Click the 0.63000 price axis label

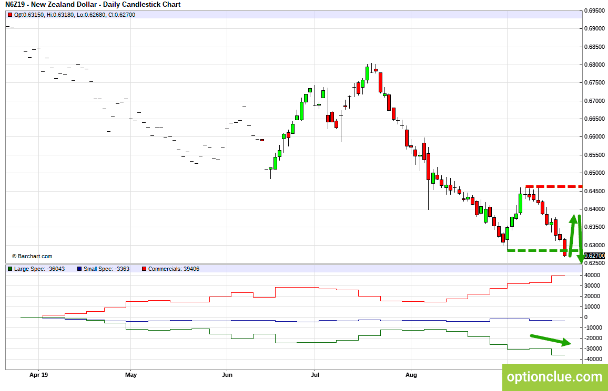594,245
